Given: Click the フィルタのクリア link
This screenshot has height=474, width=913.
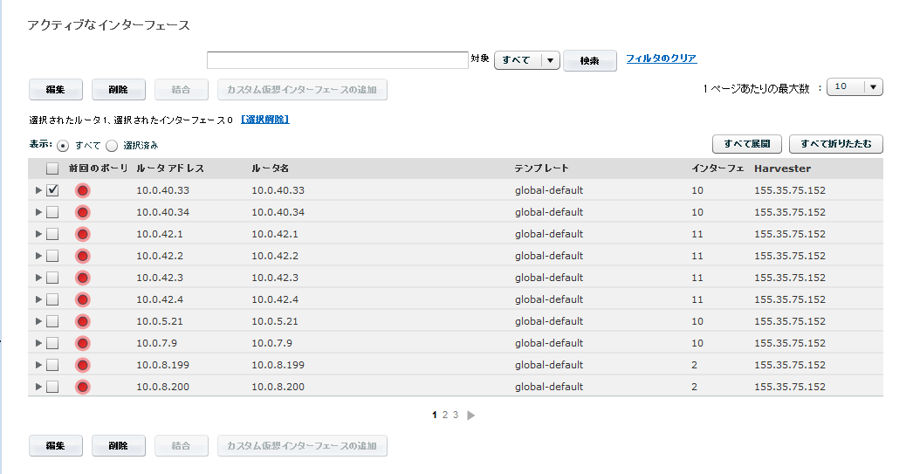Looking at the screenshot, I should tap(661, 58).
